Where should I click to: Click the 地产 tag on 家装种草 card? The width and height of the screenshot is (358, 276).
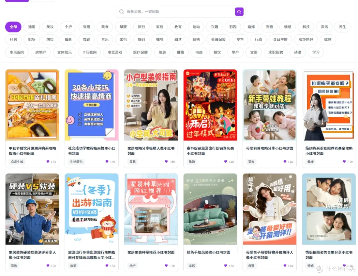point(132,266)
